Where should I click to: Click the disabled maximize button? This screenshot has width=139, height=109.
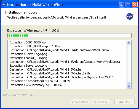pyautogui.click(x=128, y=5)
